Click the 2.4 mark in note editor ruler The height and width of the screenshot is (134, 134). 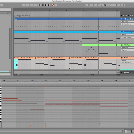pyautogui.click(x=102, y=80)
